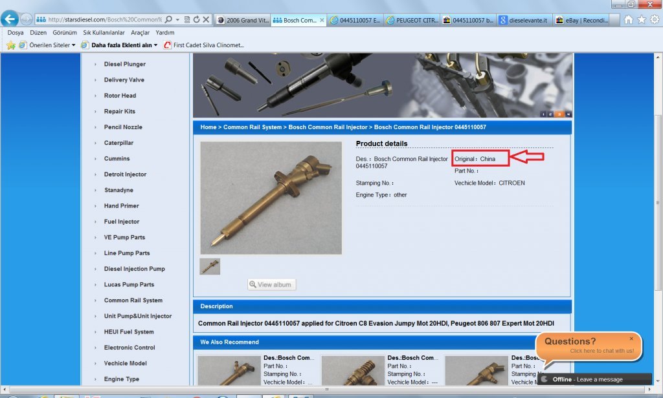
Task: Switch to the 0445110057 b... tab
Action: point(468,20)
